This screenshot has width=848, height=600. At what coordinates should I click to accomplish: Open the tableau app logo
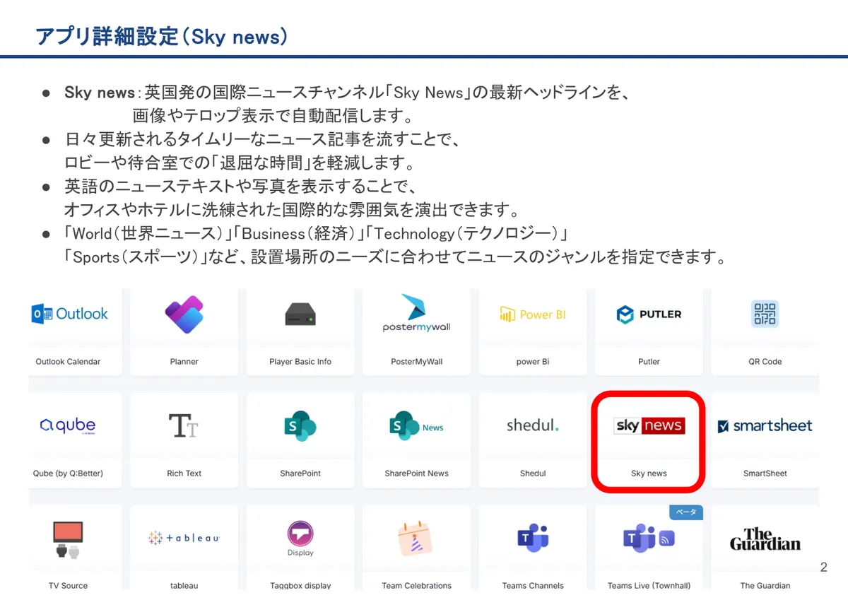[x=184, y=538]
